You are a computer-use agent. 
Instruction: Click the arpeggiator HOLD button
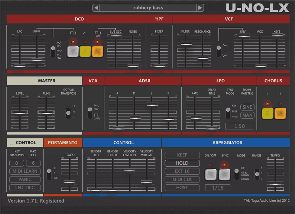pos(182,163)
